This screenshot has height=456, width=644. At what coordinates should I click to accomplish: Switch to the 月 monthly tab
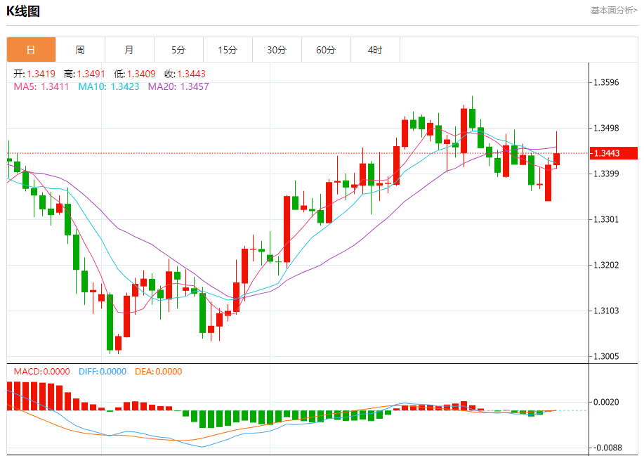pos(129,50)
